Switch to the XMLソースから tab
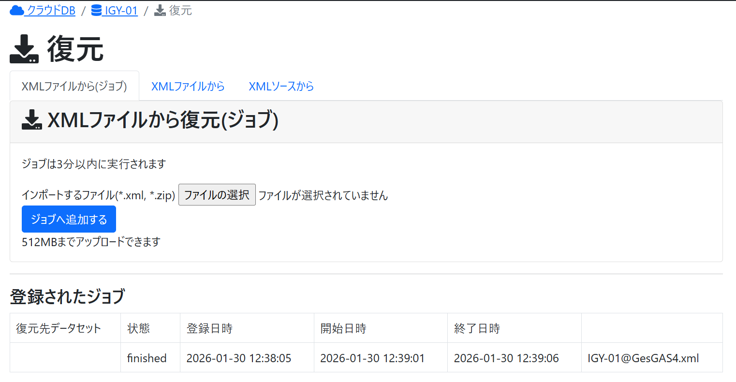Screen dimensions: 736x382 tap(281, 86)
